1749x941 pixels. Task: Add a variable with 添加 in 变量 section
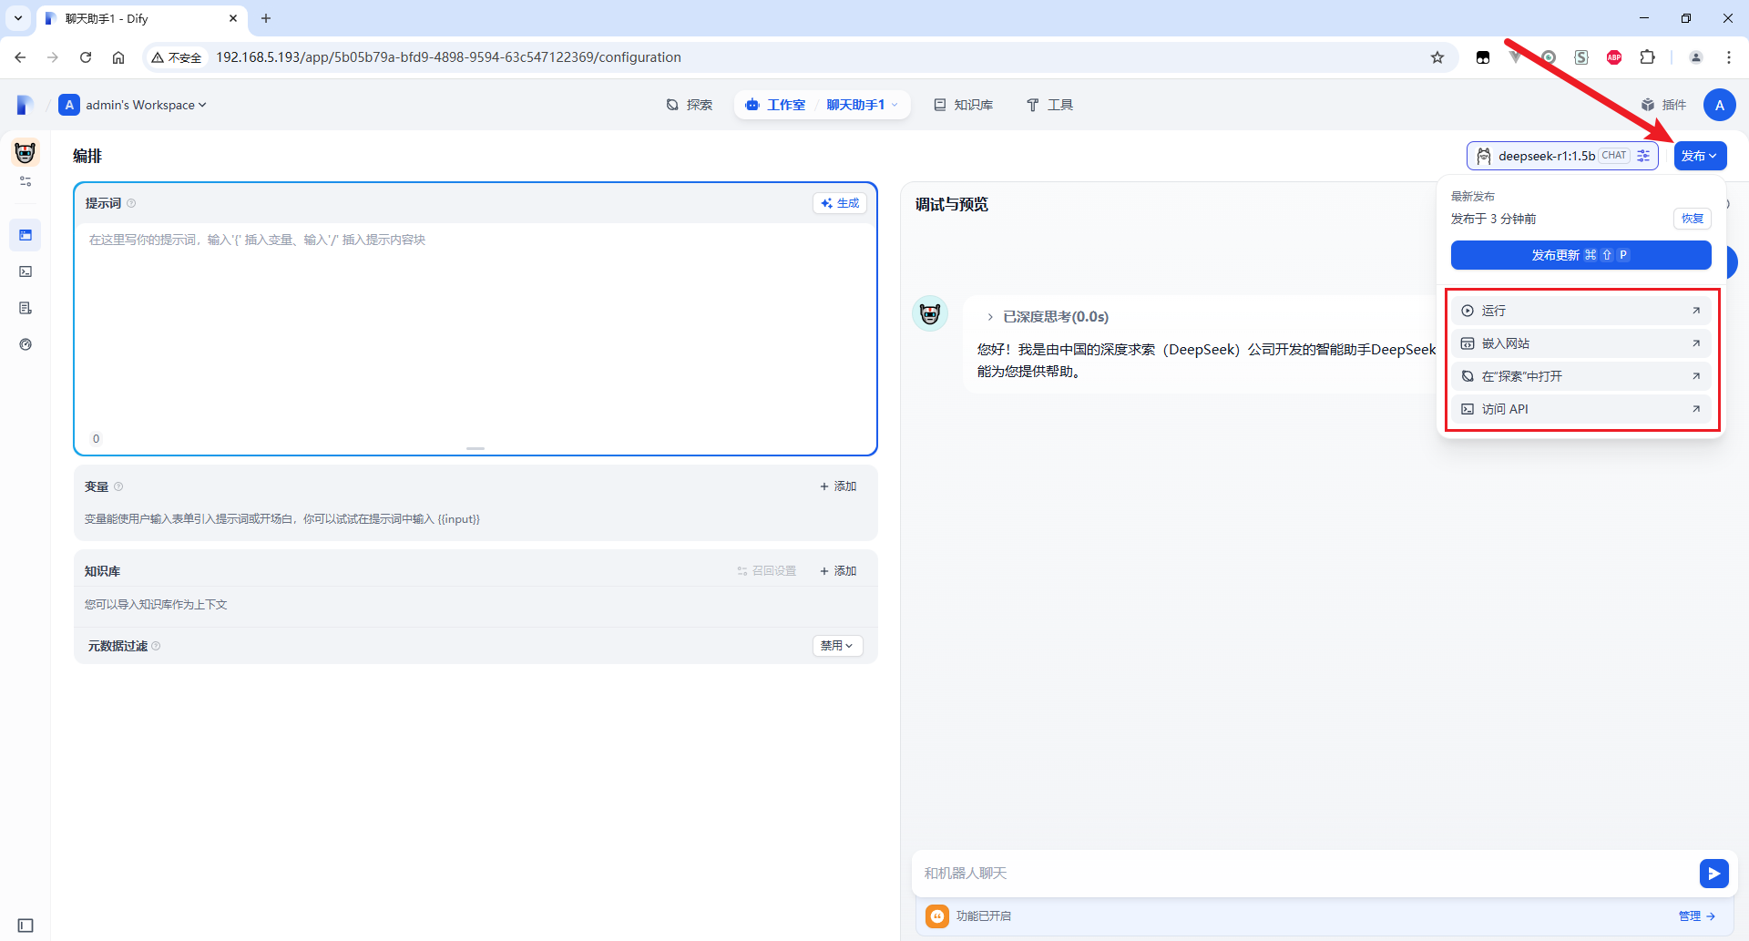[838, 486]
